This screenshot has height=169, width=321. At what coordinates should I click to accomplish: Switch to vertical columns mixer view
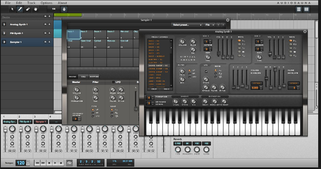coord(307,9)
